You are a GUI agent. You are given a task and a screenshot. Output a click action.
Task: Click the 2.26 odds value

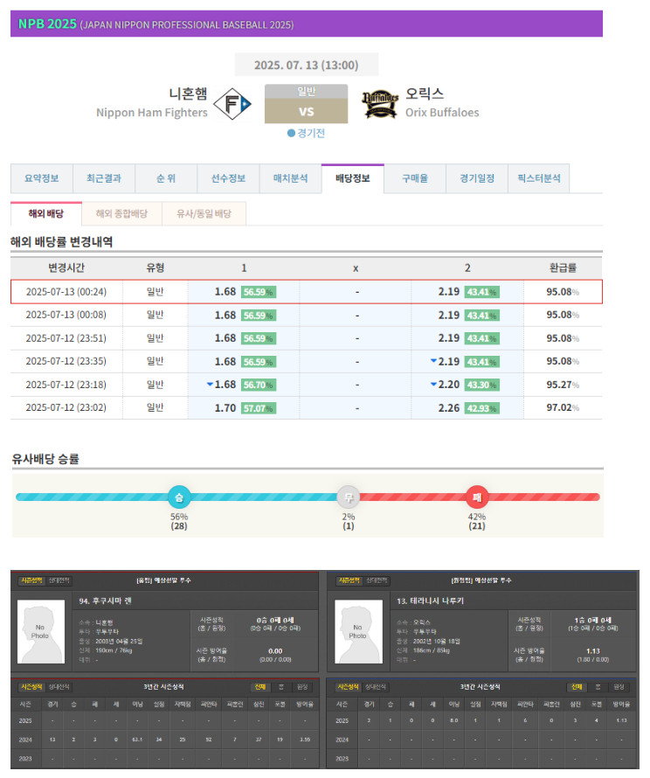click(x=449, y=408)
